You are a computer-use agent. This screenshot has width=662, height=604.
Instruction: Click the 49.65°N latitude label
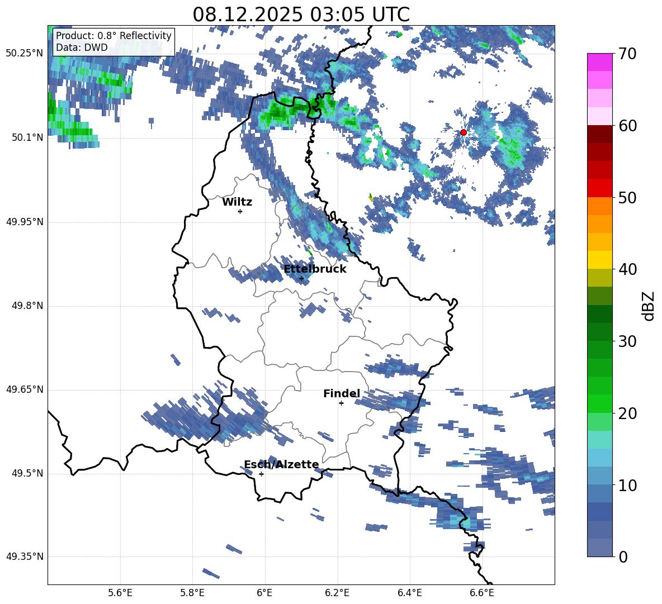tap(25, 389)
